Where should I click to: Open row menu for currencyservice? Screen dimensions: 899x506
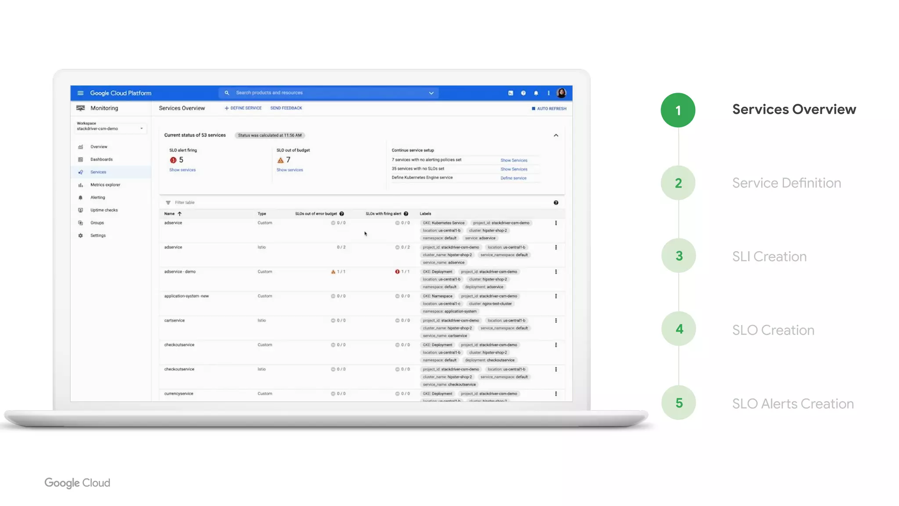[556, 394]
